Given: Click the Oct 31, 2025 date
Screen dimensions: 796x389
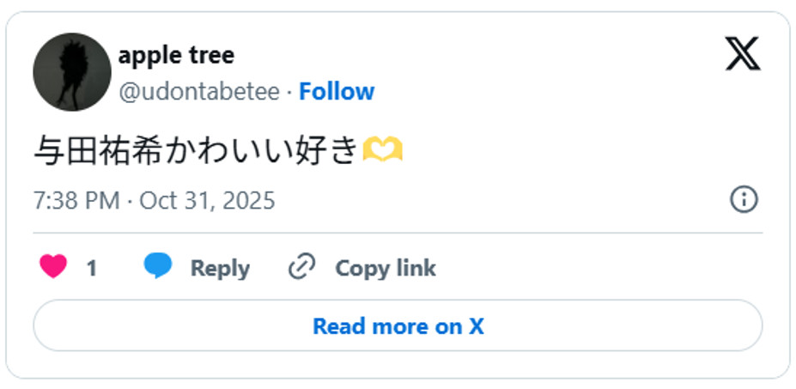Looking at the screenshot, I should tap(207, 201).
